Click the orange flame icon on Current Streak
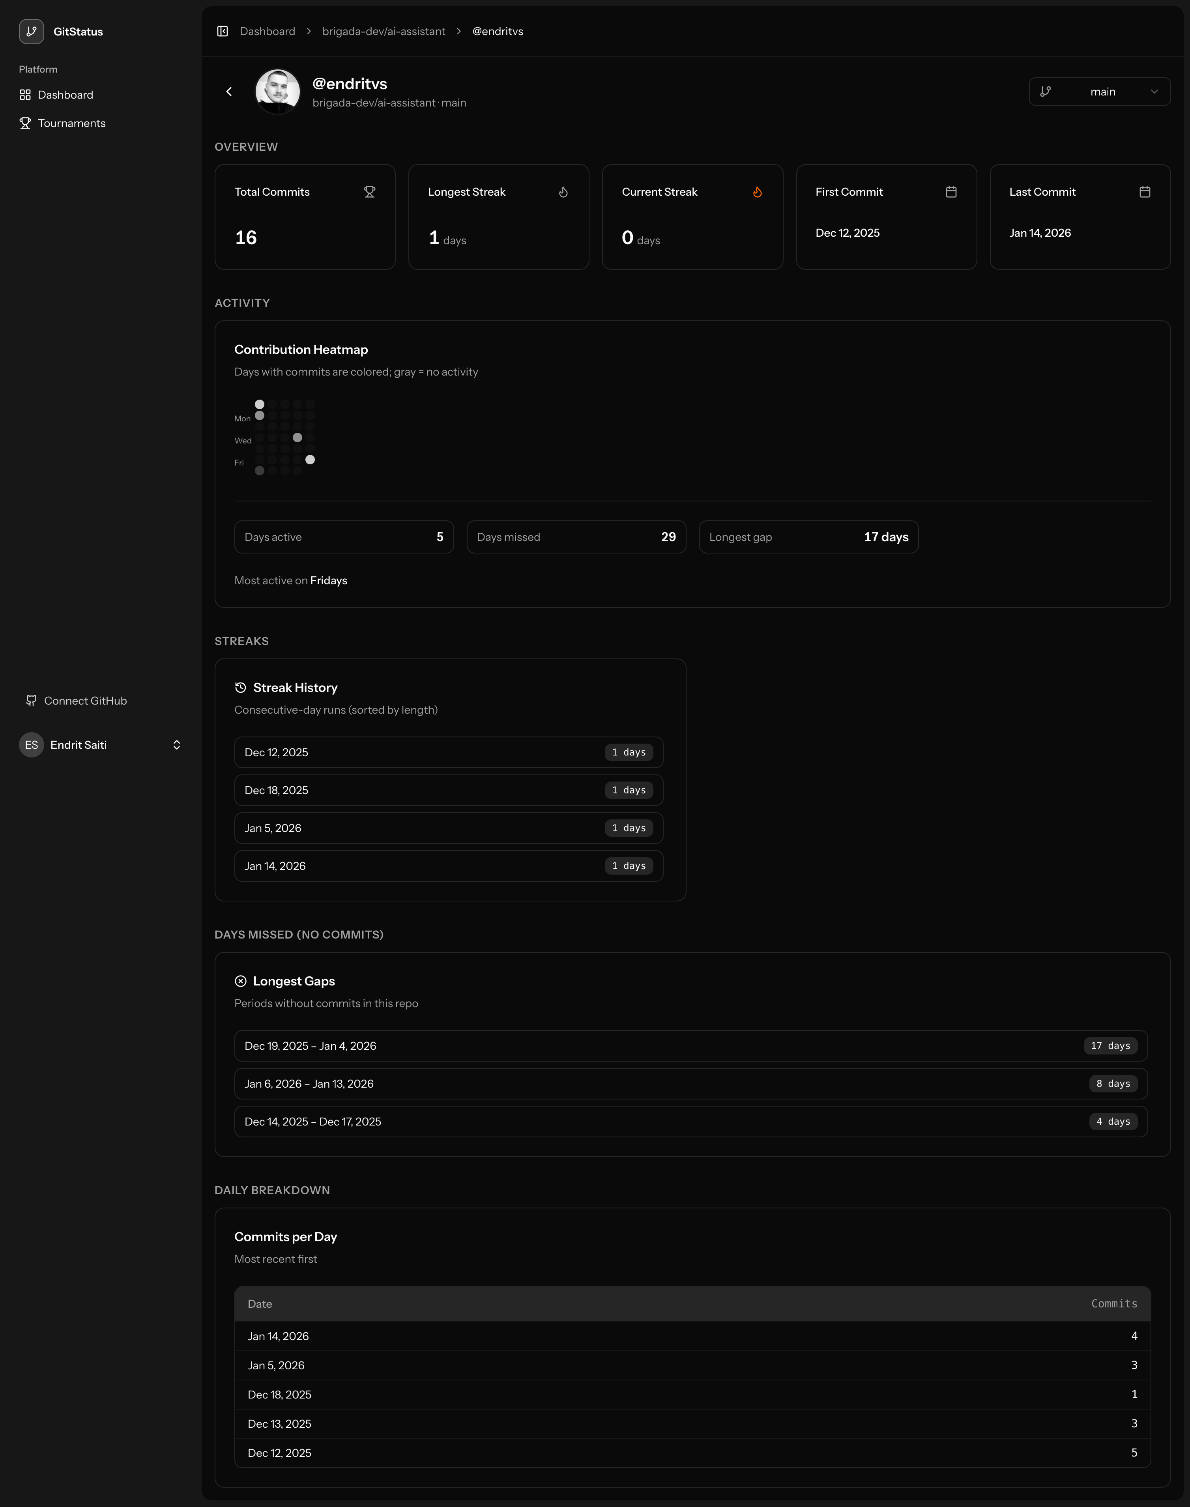 757,192
